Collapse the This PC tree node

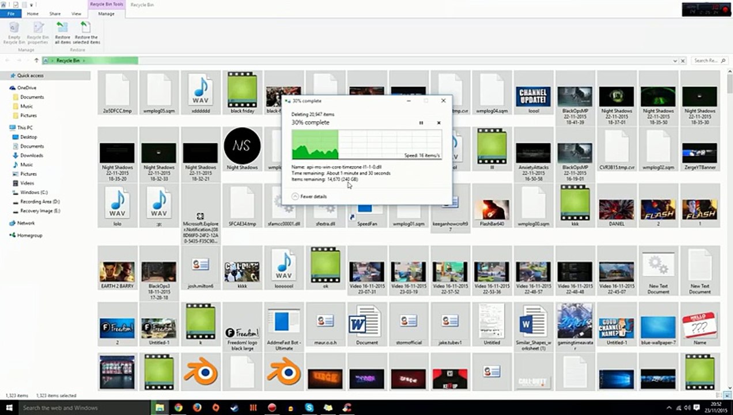(5, 127)
